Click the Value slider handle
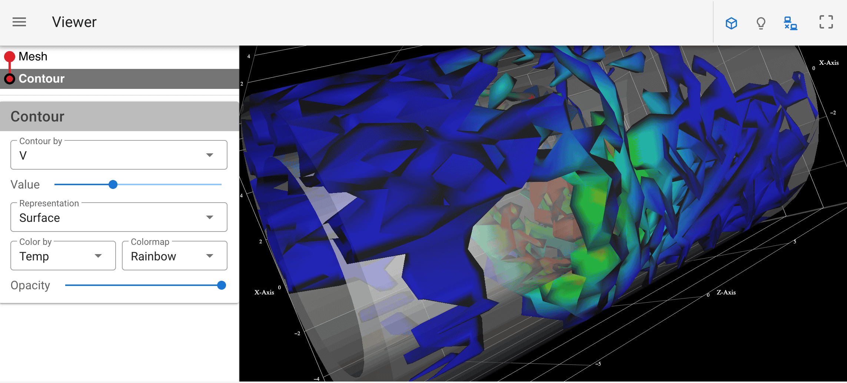 (x=113, y=184)
